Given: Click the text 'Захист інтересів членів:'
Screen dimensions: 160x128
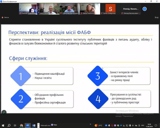Looking at the screenshot, I should pos(124,72).
